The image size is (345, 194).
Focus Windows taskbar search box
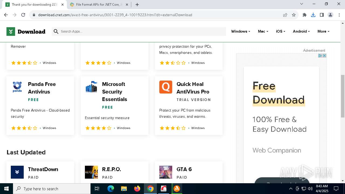point(52,189)
